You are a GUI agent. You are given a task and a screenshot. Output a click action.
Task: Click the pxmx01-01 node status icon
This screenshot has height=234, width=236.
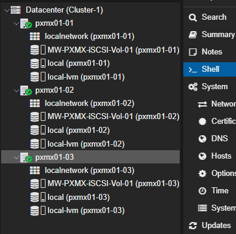coord(26,23)
